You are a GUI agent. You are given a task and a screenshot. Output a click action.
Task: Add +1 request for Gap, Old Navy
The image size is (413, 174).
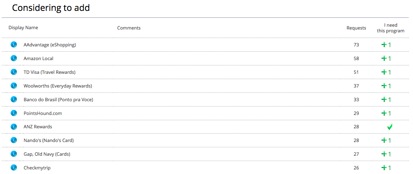pos(386,154)
